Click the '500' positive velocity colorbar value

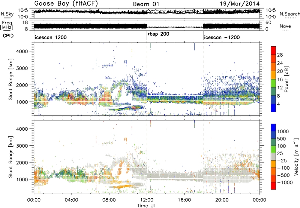tap(282, 139)
